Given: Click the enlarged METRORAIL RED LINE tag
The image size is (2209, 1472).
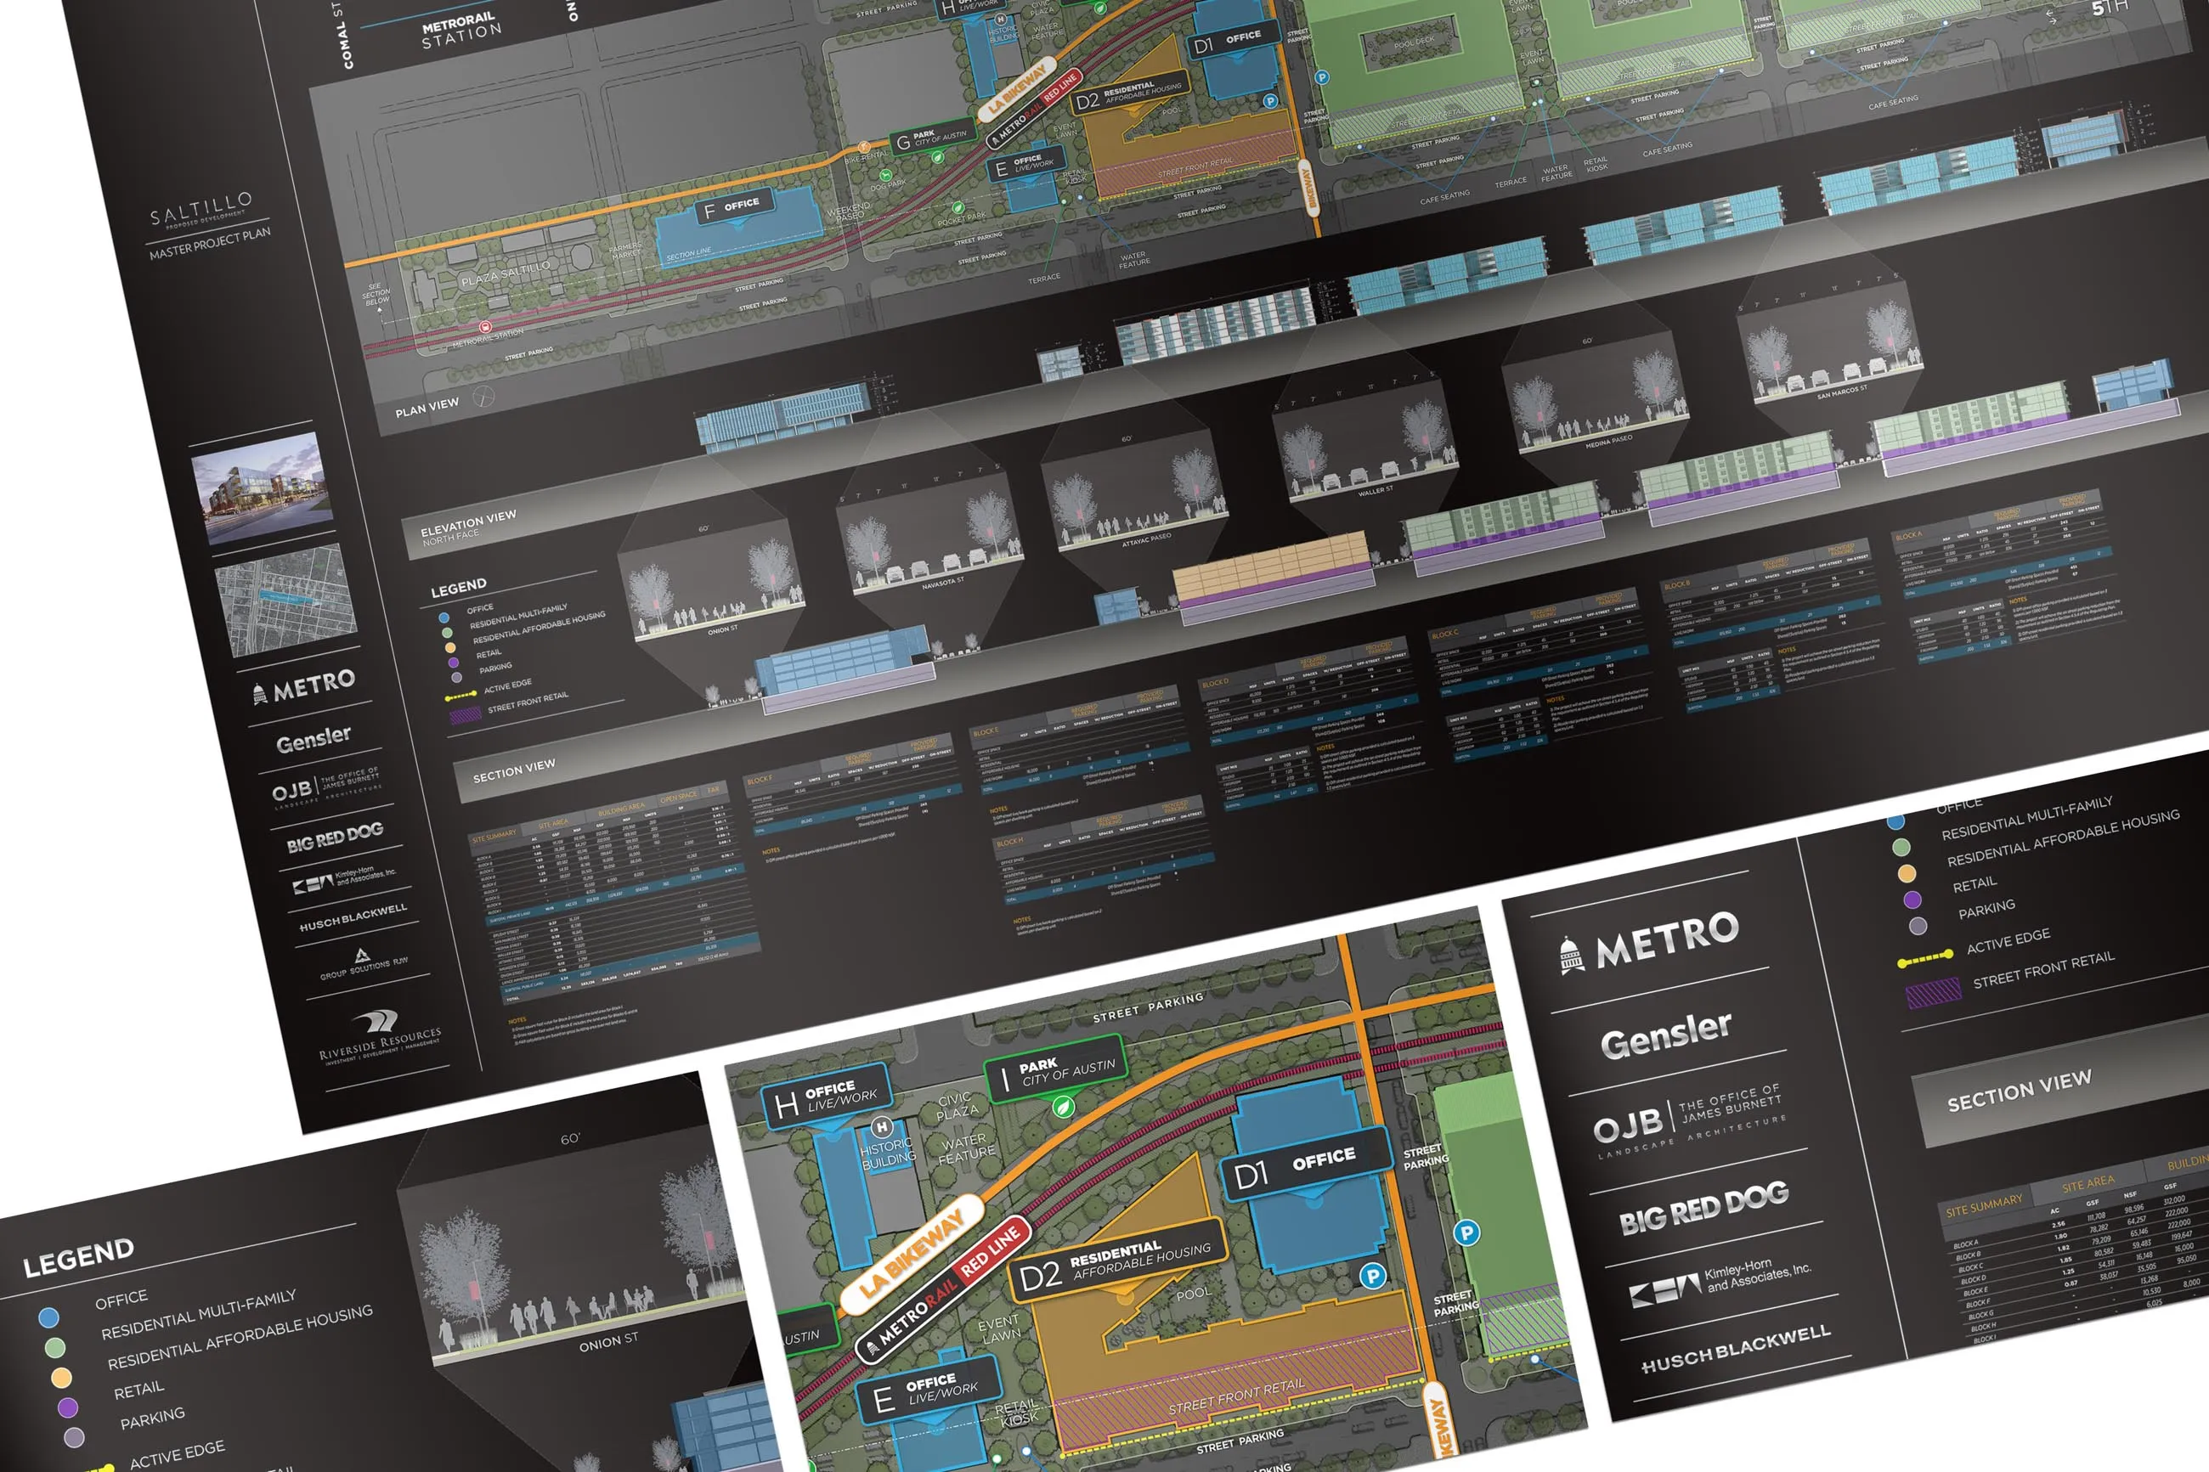Looking at the screenshot, I should coord(945,1290).
